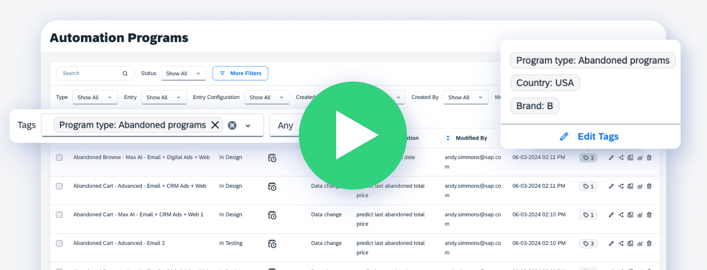The image size is (707, 270).
Task: Select checkbox for Abandoned Cart - Advanced - Email 2 row
Action: tap(59, 244)
